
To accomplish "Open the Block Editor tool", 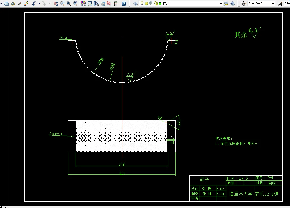I will [x=26, y=4].
